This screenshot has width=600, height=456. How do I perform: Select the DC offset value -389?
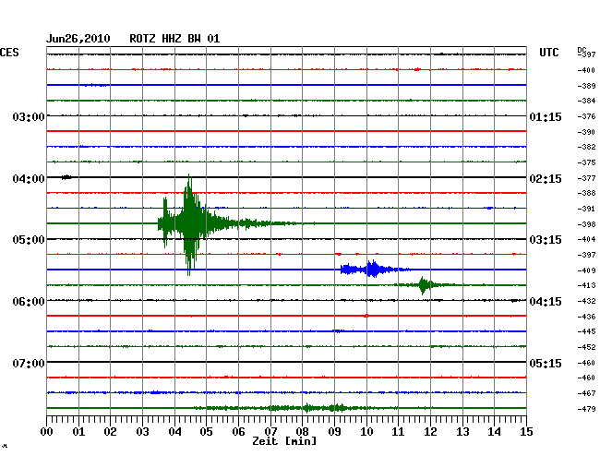pyautogui.click(x=586, y=86)
